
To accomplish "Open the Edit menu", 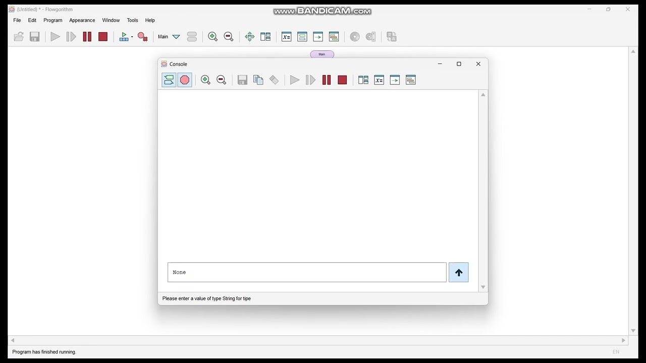I will click(32, 20).
